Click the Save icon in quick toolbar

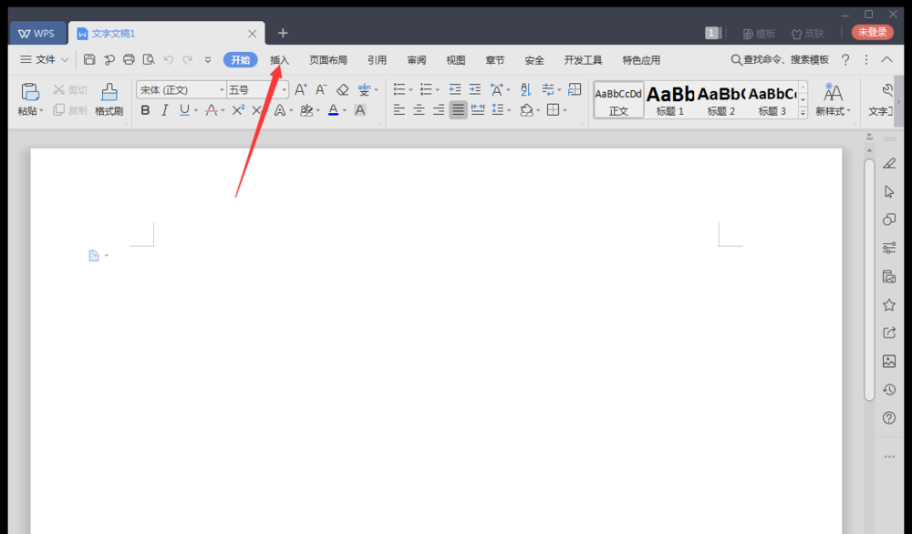[x=89, y=59]
